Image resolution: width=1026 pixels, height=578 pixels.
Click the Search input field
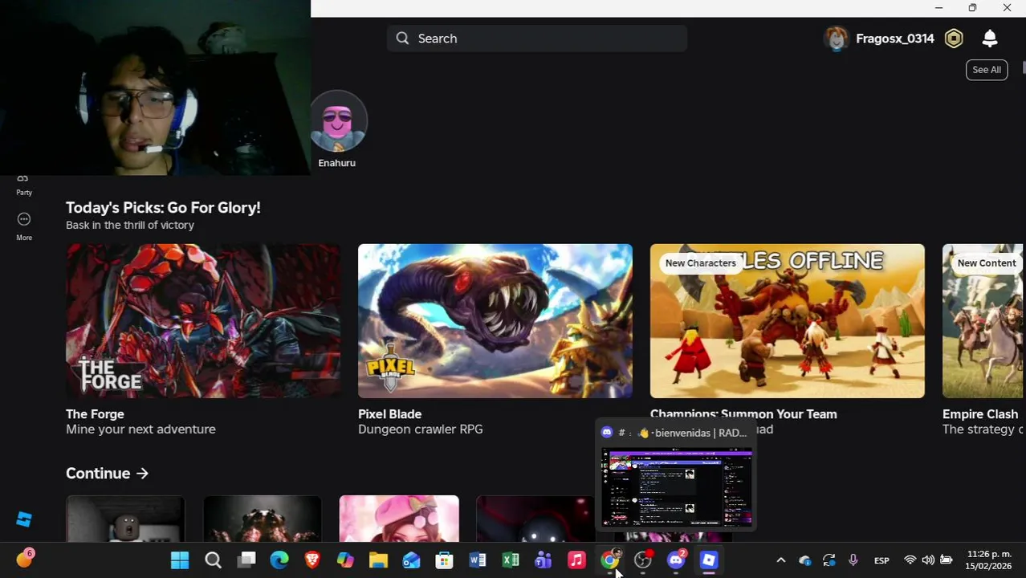(x=536, y=39)
